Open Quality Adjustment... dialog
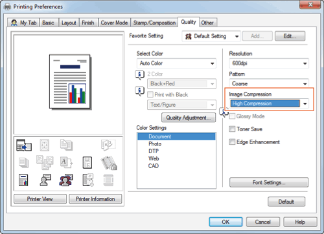The width and height of the screenshot is (324, 234). [x=189, y=118]
